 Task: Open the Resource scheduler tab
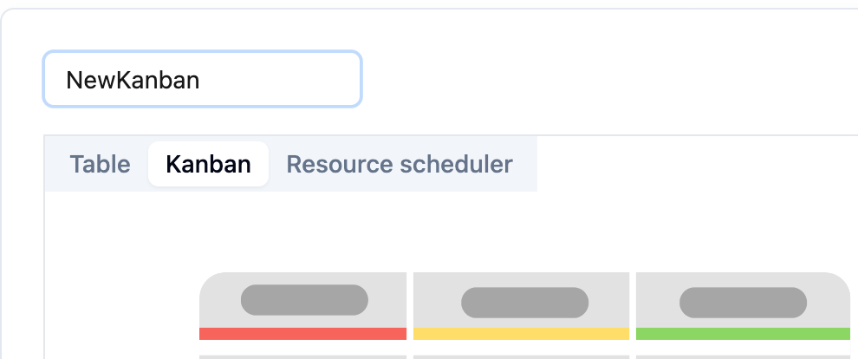tap(400, 164)
